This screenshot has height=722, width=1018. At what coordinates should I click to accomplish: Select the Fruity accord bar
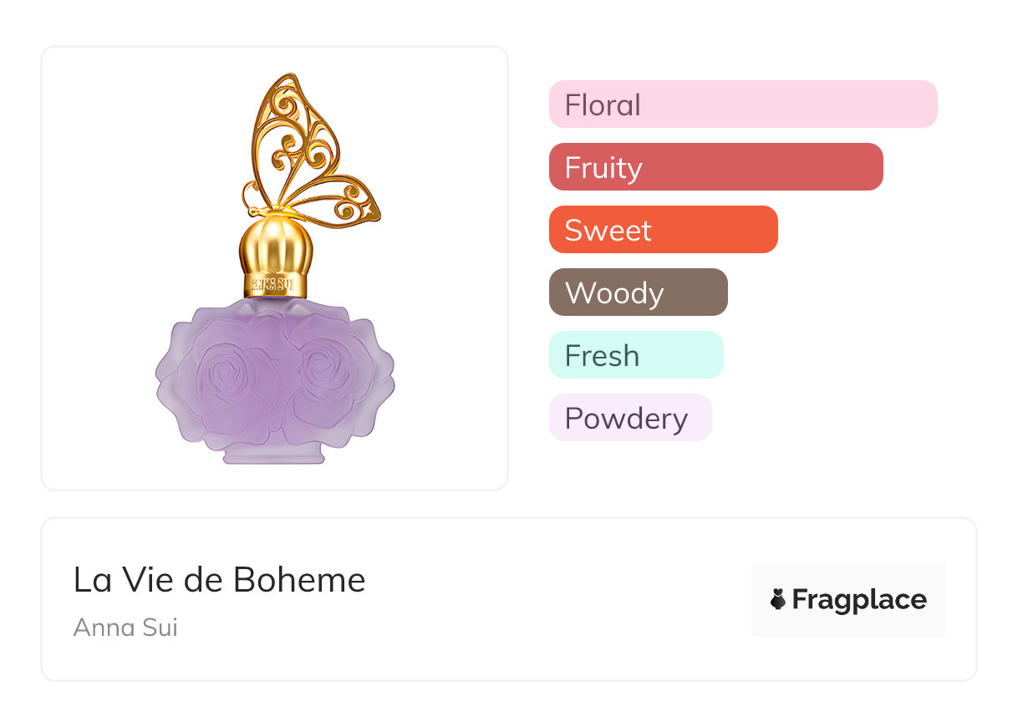pos(715,167)
